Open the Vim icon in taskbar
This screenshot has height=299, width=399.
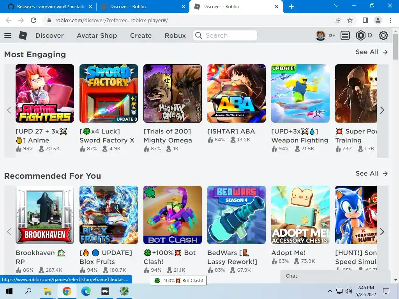[124, 291]
